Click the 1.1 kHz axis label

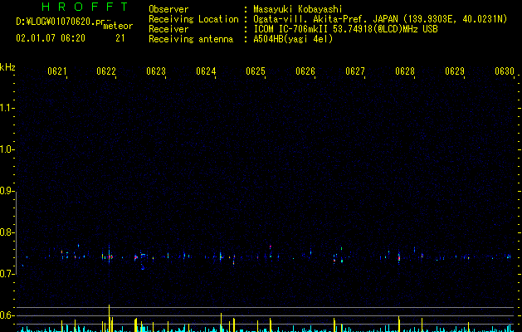point(7,108)
